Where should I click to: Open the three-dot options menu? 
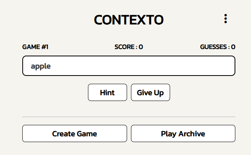tap(225, 19)
